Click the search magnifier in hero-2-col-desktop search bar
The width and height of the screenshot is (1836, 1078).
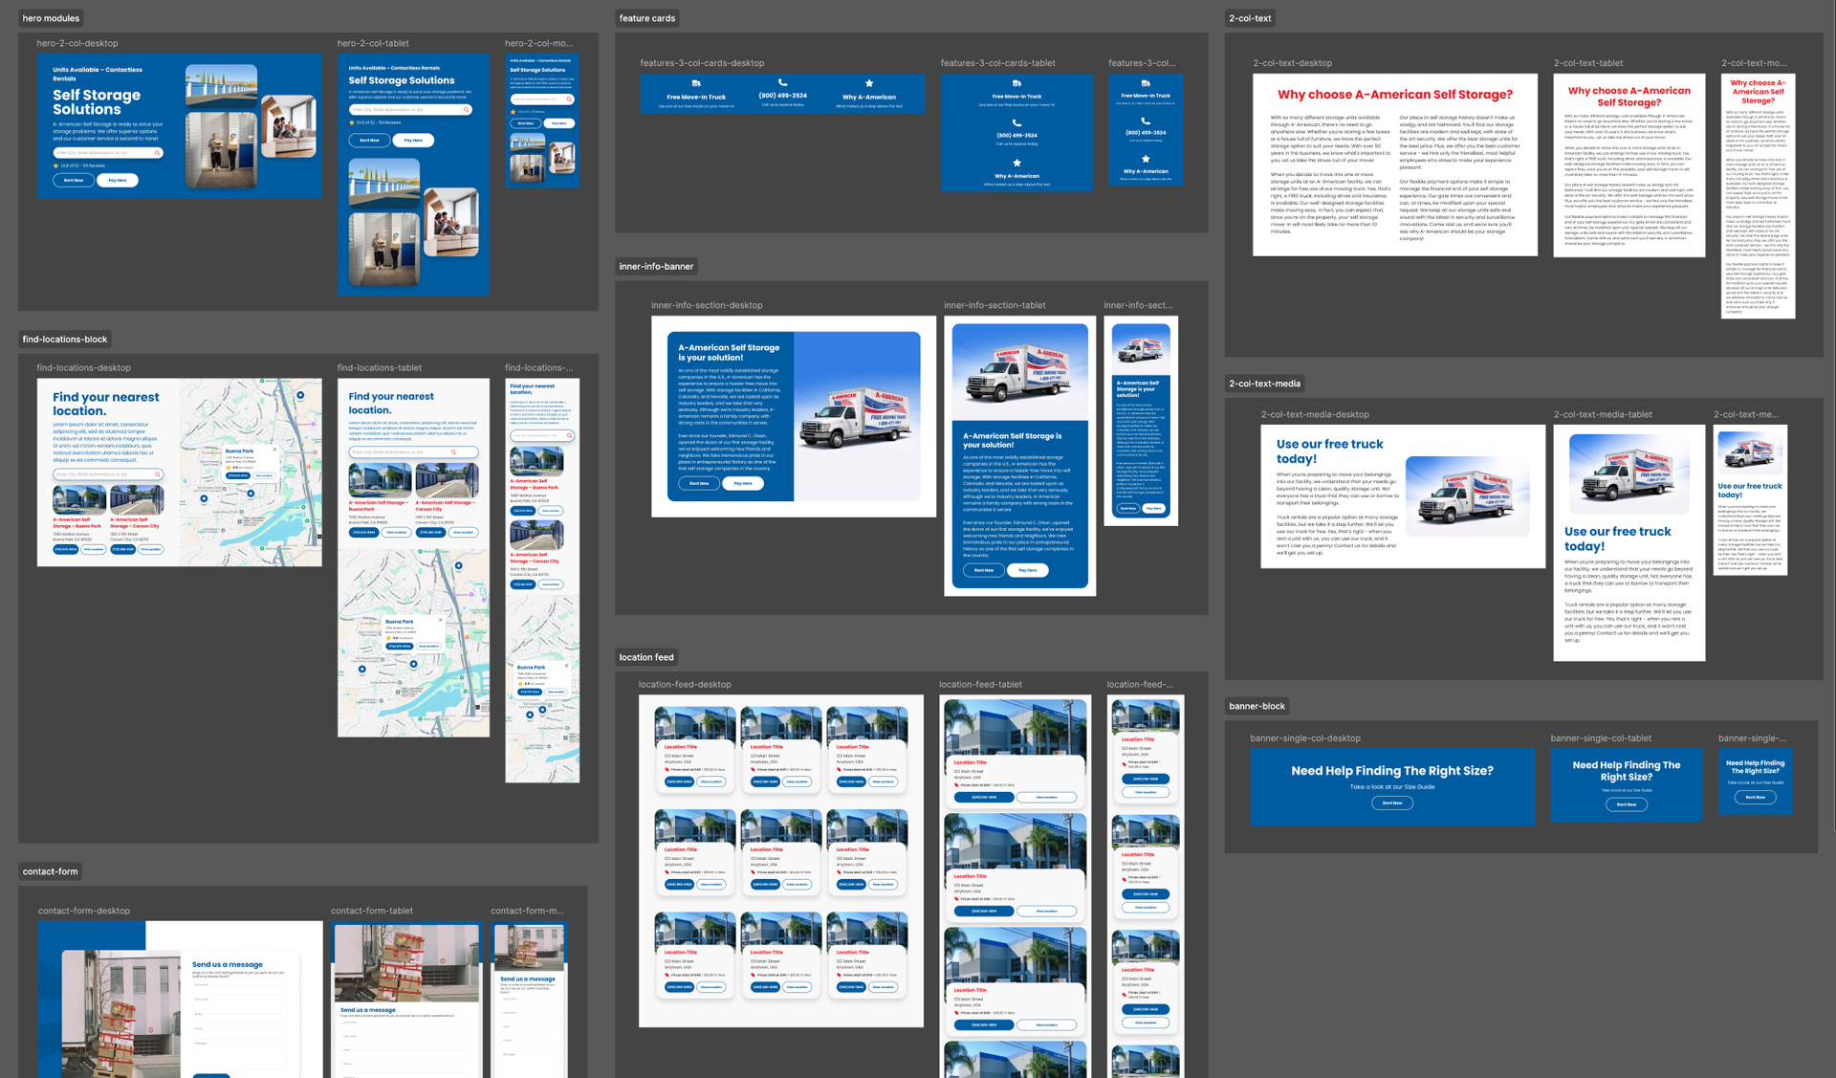(x=156, y=152)
